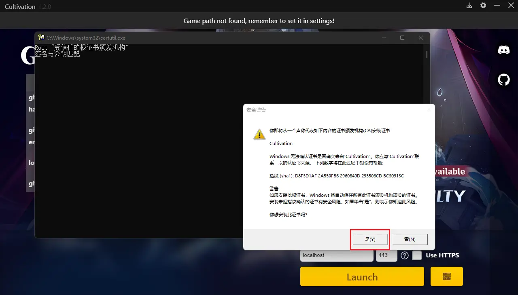Maximize the certutil console window
Screen dimensions: 518x295
pyautogui.click(x=402, y=37)
